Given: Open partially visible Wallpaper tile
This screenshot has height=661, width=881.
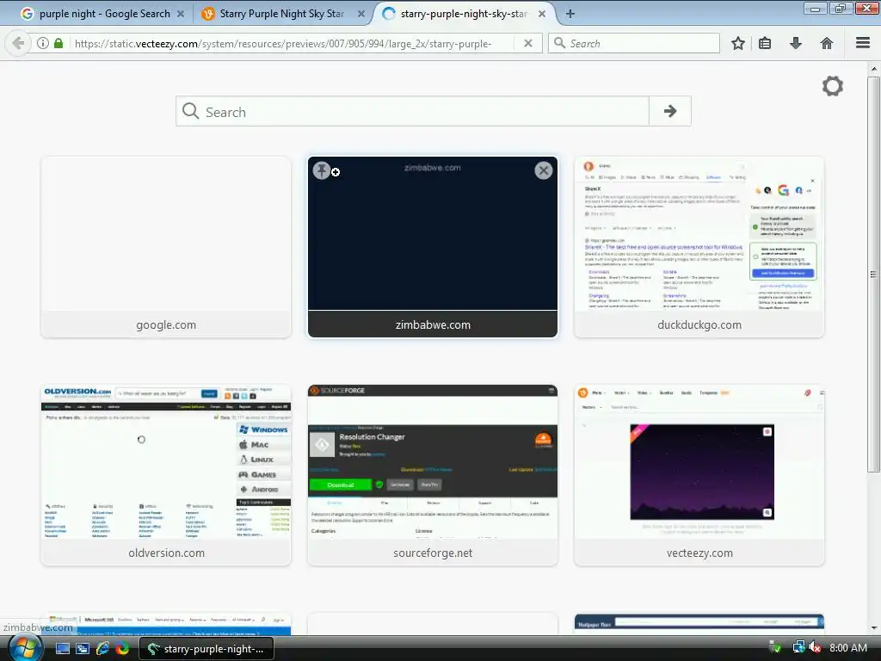Looking at the screenshot, I should (699, 624).
